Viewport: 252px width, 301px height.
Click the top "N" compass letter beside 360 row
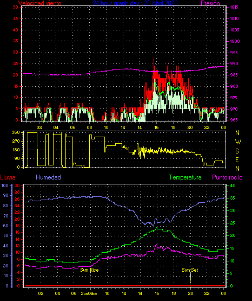[x=237, y=133]
